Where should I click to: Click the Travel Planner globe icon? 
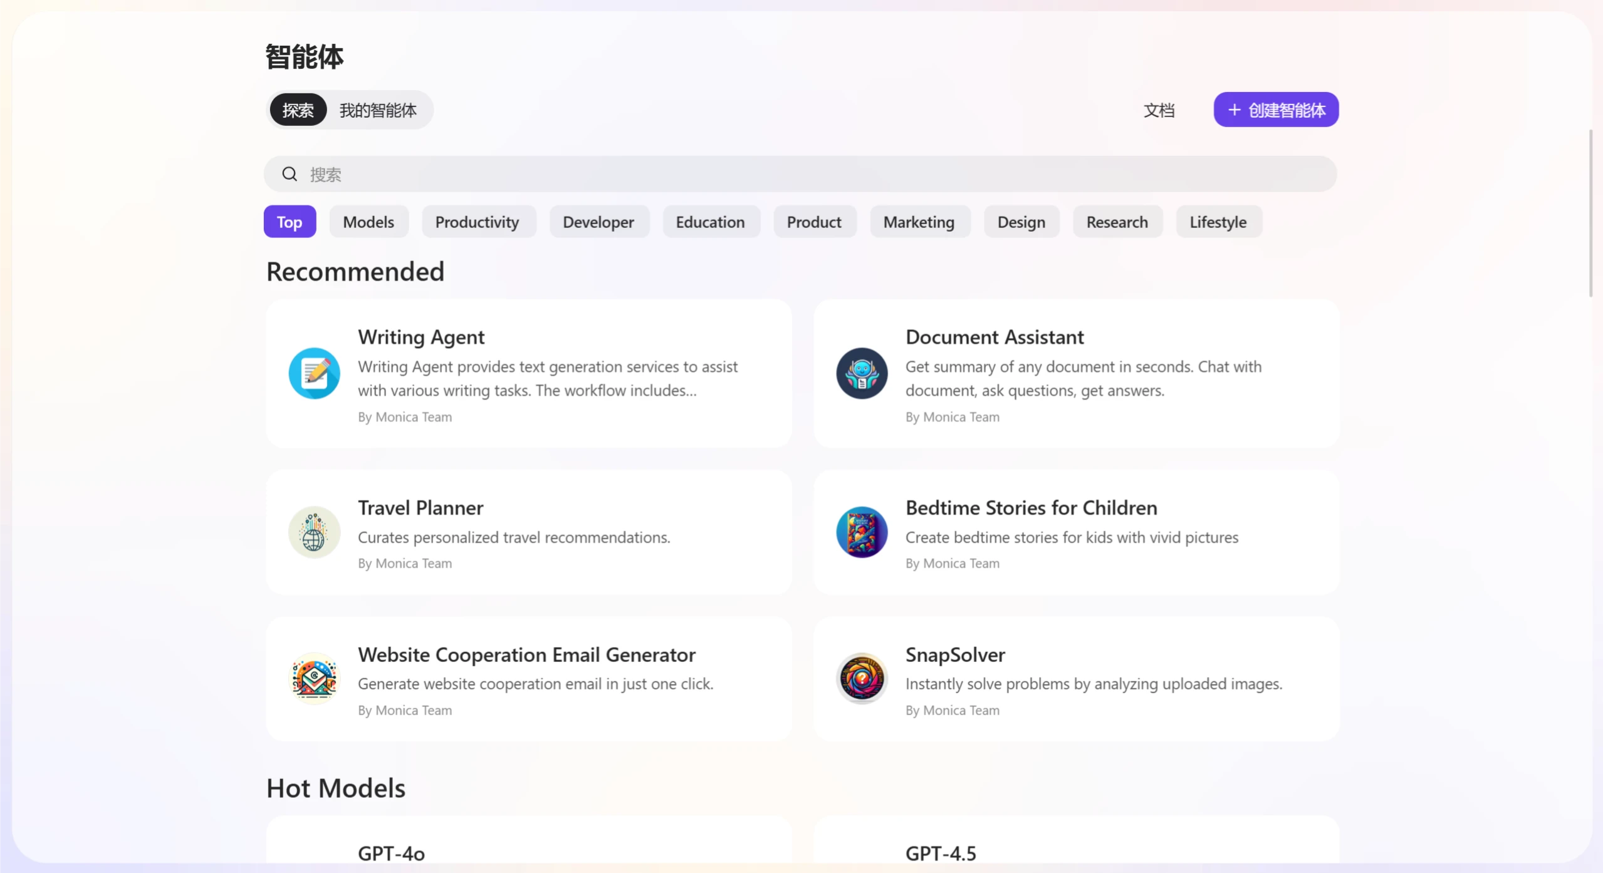[314, 532]
